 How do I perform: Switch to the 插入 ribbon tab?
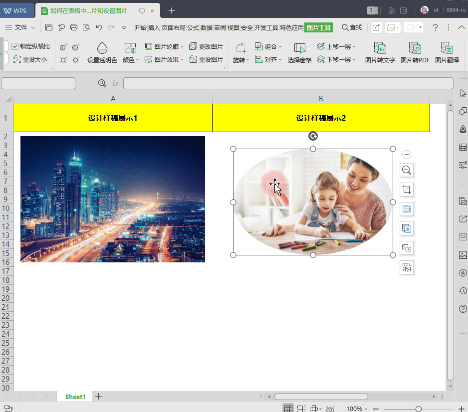[154, 28]
